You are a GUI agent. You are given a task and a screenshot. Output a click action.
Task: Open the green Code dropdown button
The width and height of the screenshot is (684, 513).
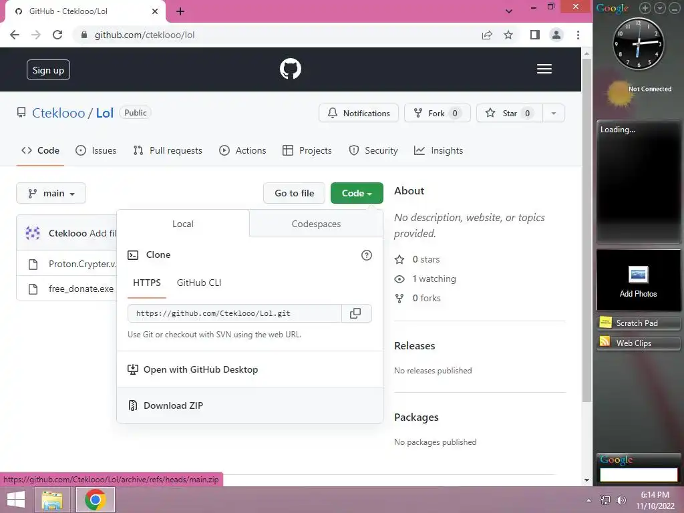pos(357,193)
